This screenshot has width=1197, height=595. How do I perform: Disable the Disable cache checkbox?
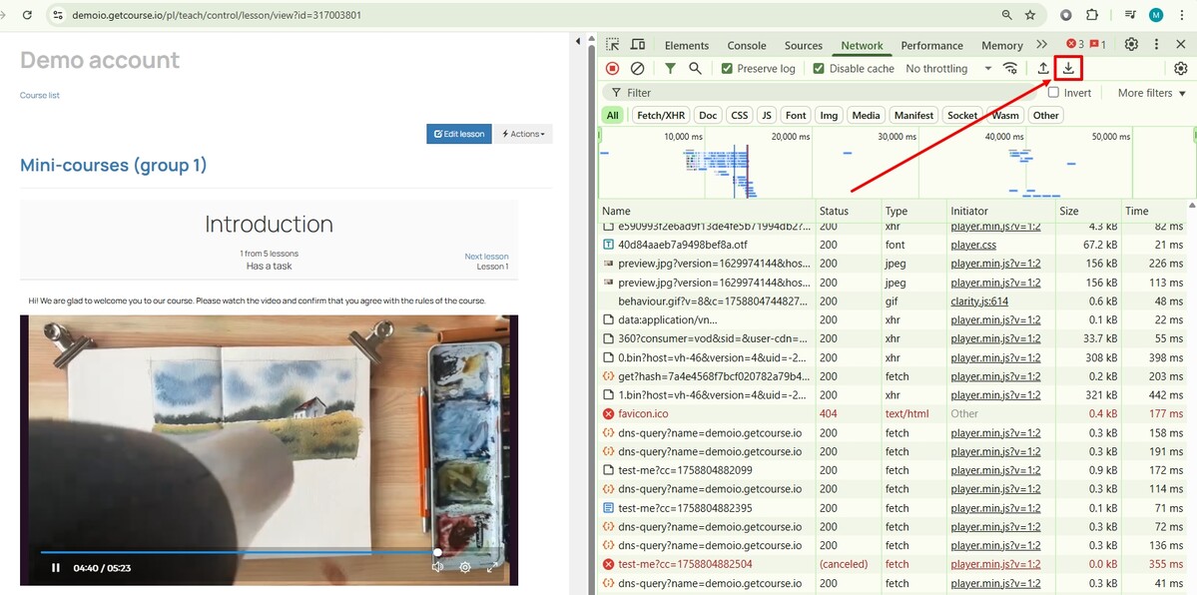[x=819, y=69]
